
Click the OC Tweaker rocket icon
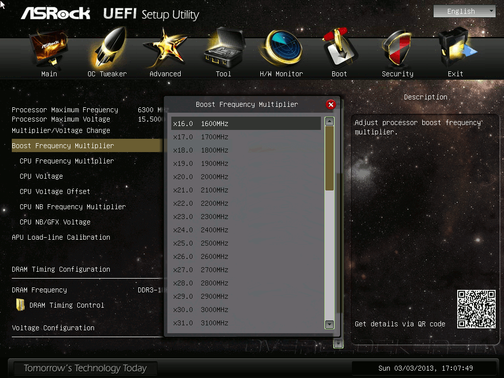coord(109,48)
